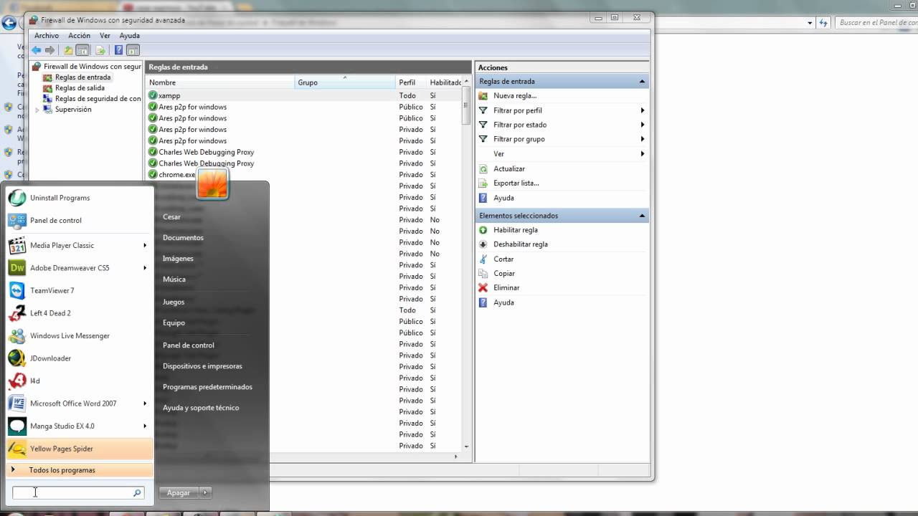Click the scissors Cortar icon
The image size is (918, 516).
483,259
